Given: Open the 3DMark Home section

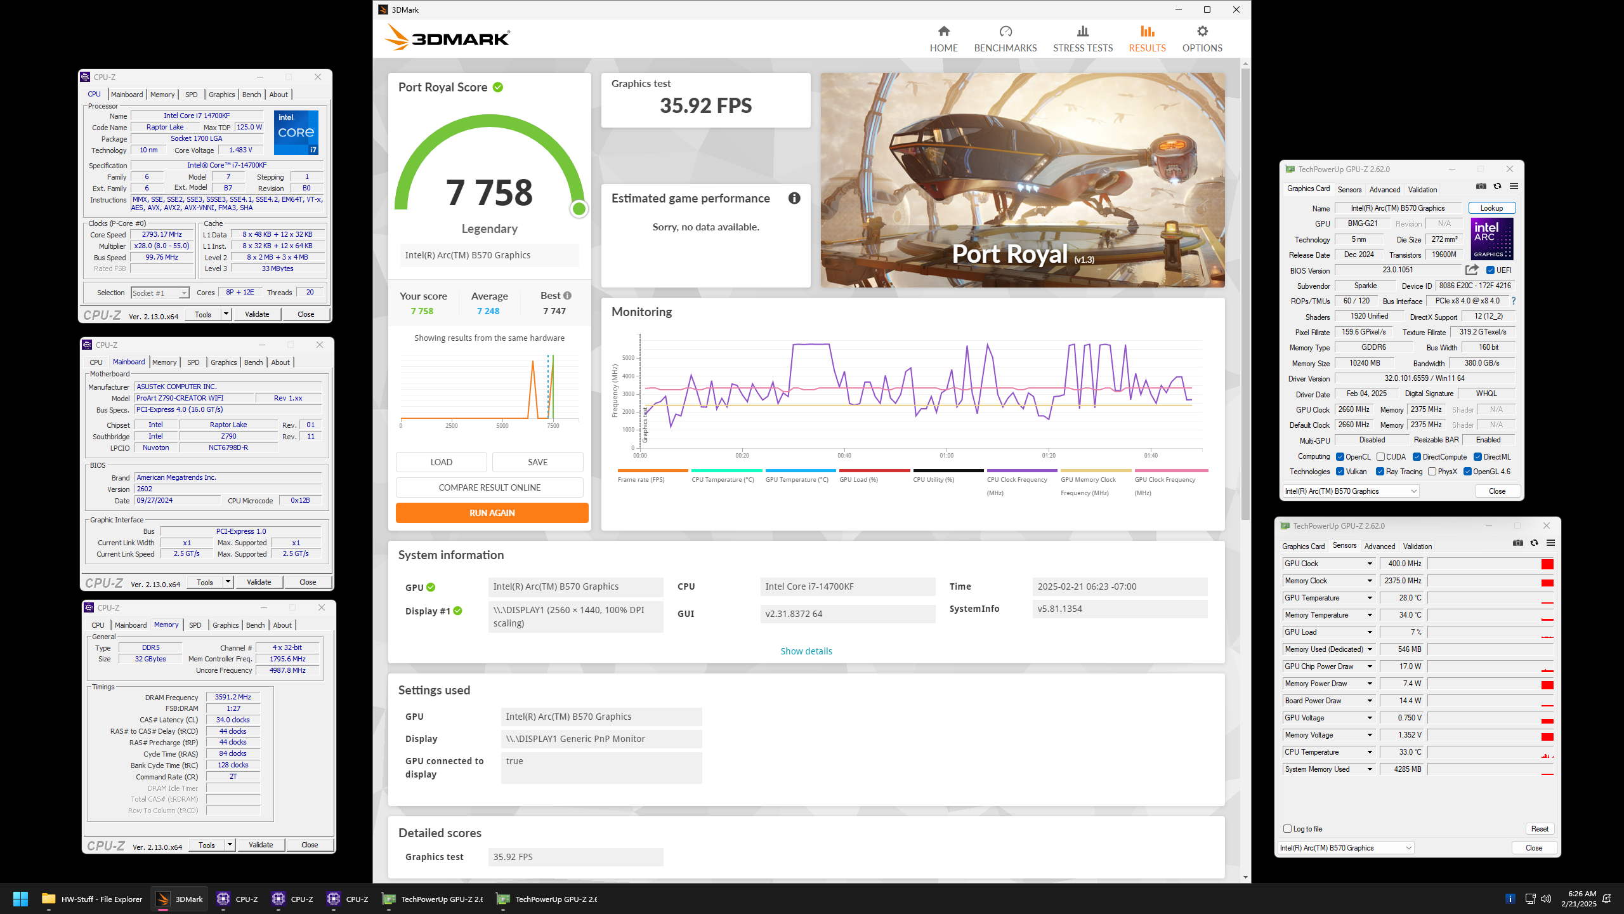Looking at the screenshot, I should [x=943, y=39].
